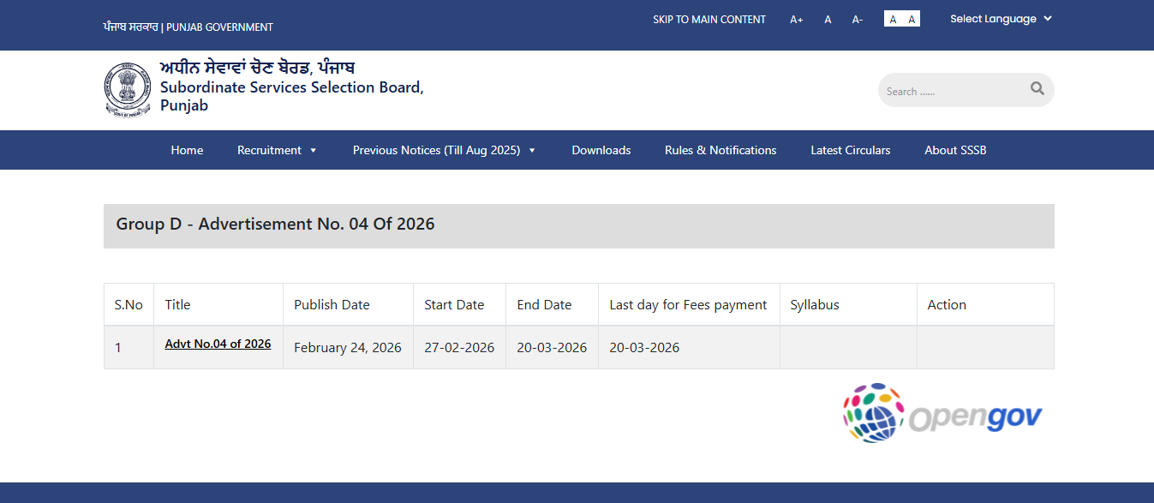Increase font size with A+ control
The height and width of the screenshot is (503, 1154).
pyautogui.click(x=796, y=19)
